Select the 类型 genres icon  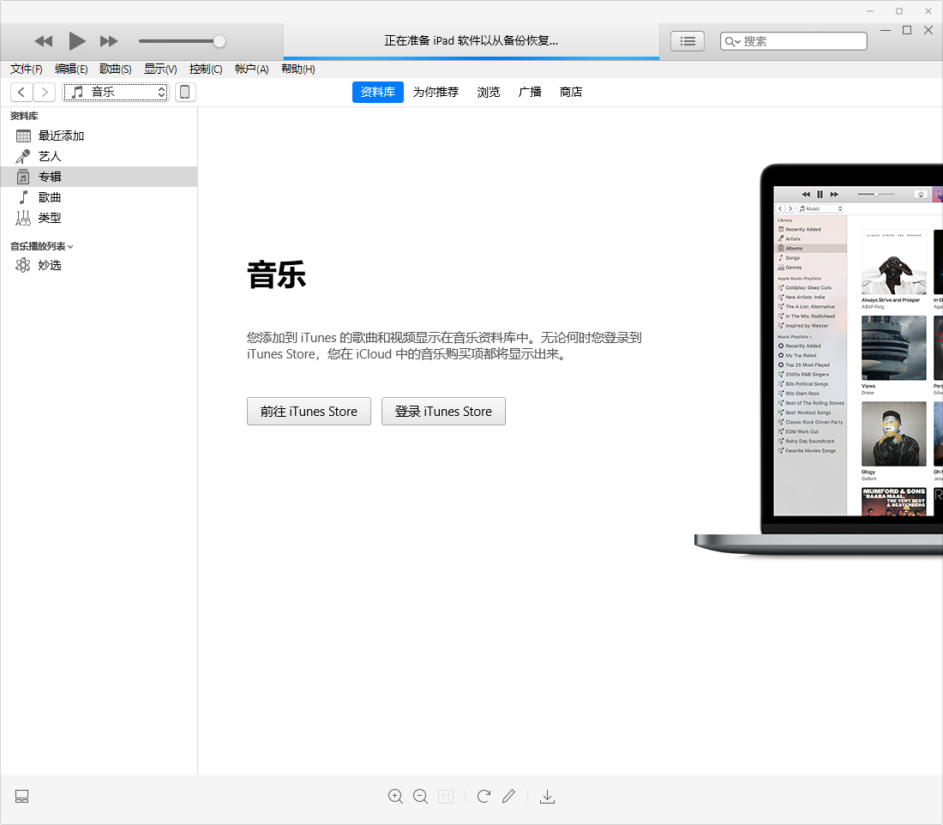[23, 218]
